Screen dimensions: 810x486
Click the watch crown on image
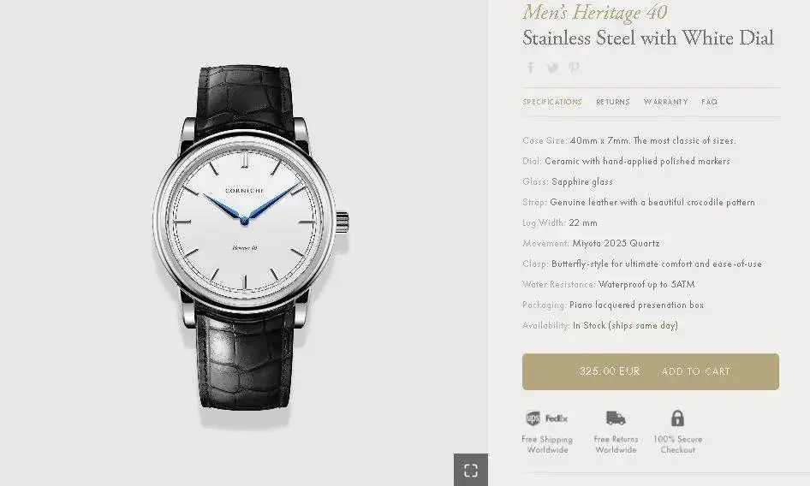click(x=342, y=222)
